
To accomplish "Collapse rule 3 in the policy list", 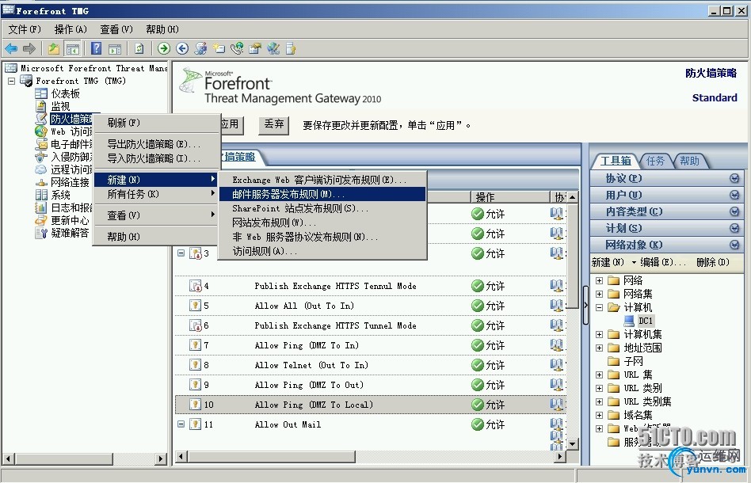I will pos(181,253).
